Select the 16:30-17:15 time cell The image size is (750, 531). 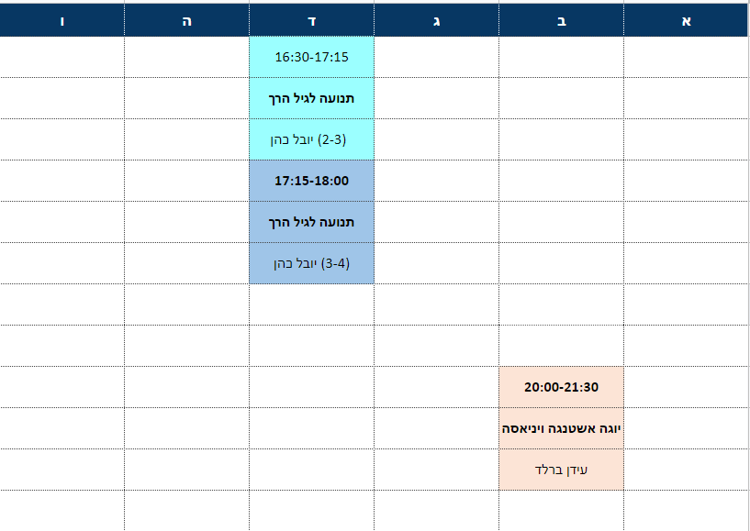[311, 57]
